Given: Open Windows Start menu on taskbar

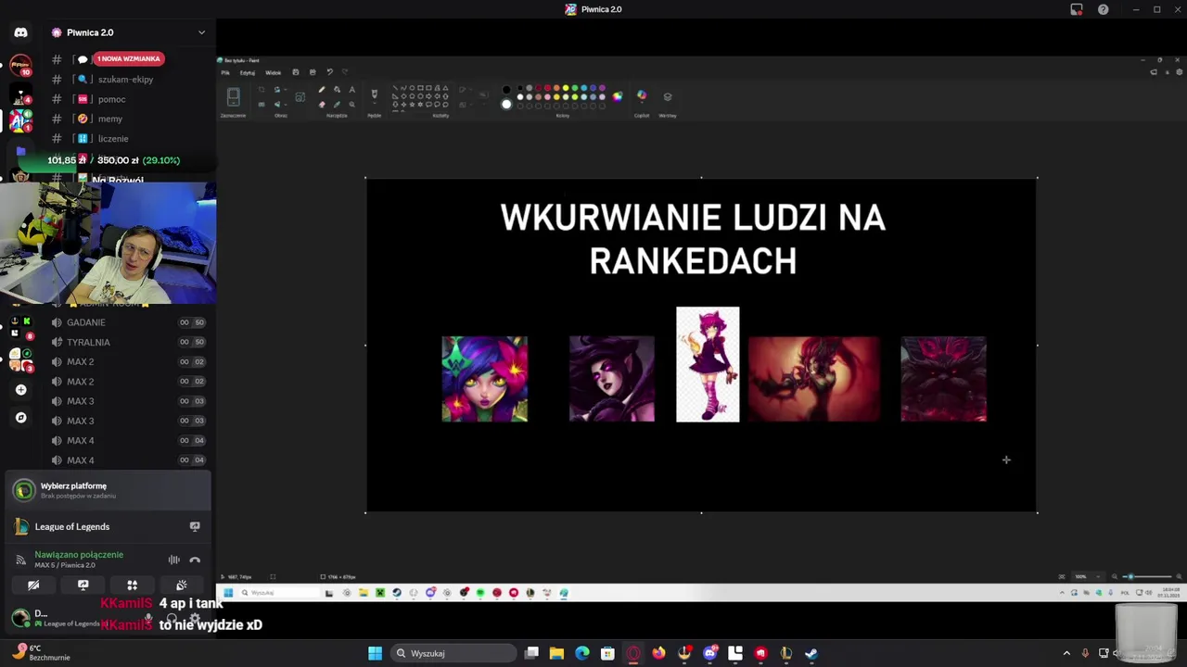Looking at the screenshot, I should point(375,653).
